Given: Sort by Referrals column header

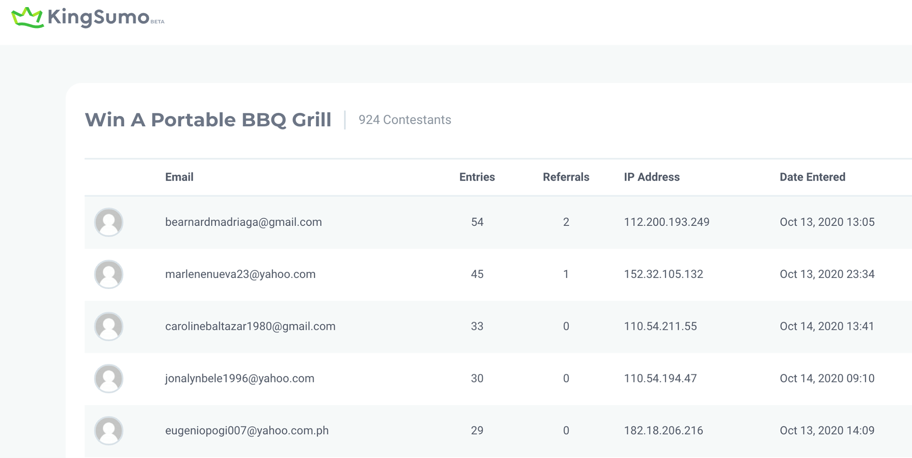Looking at the screenshot, I should tap(566, 177).
